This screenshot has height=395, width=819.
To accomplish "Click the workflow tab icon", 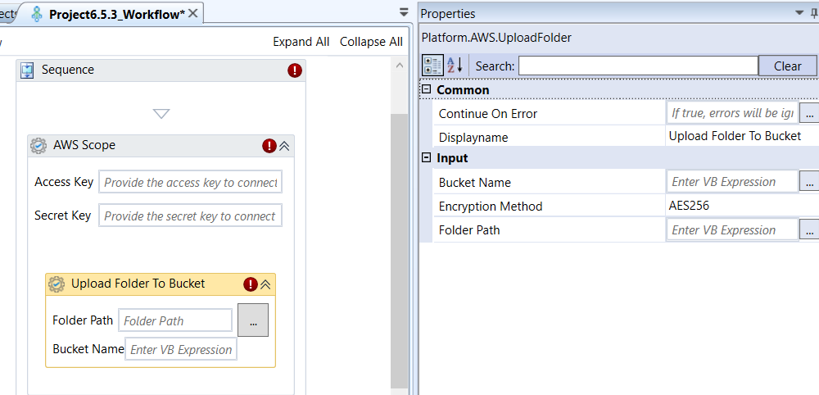I will (37, 14).
